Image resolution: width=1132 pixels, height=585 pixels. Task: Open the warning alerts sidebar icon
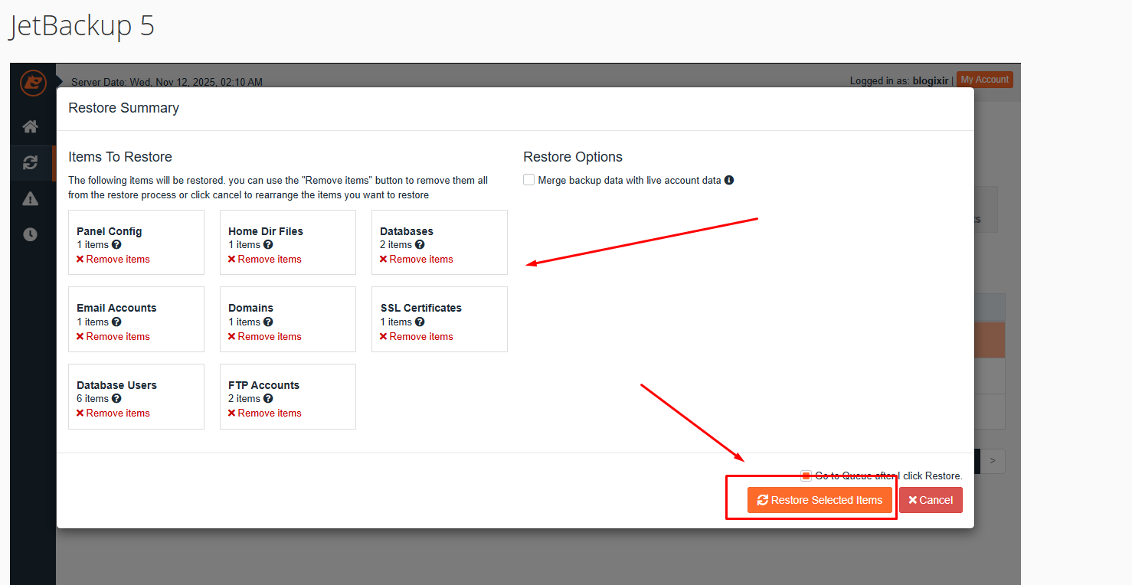[x=31, y=199]
